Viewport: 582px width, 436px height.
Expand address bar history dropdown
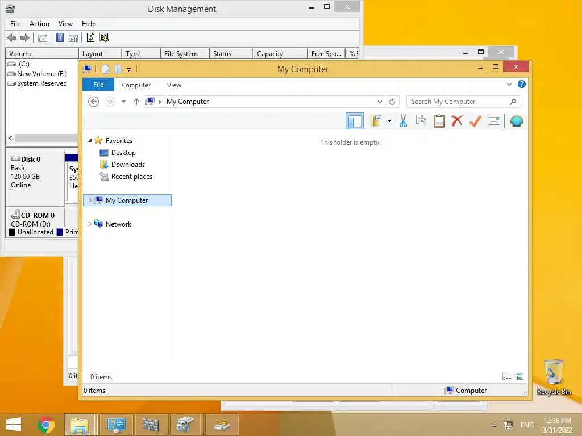pyautogui.click(x=380, y=102)
